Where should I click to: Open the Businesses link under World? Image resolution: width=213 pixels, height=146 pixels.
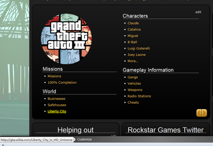click(56, 99)
